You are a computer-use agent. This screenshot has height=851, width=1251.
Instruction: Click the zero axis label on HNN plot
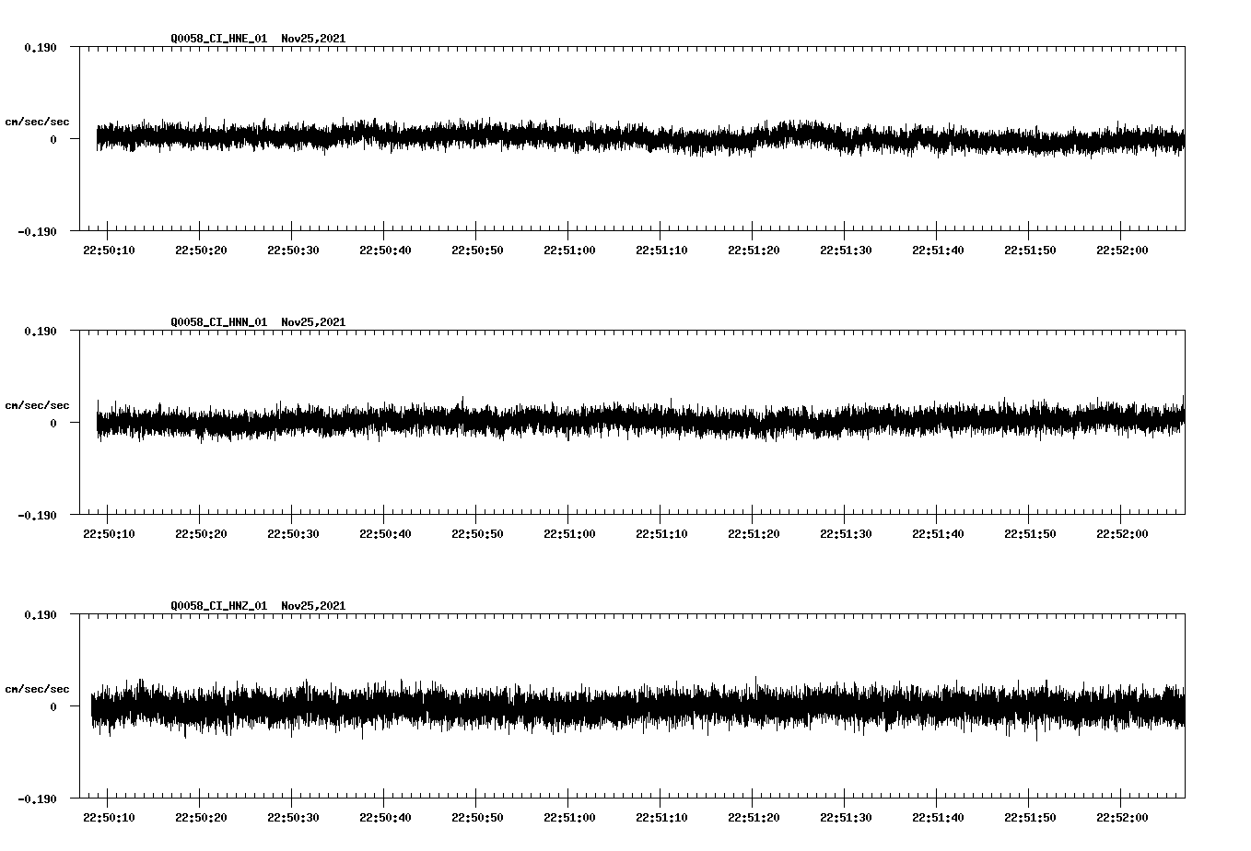coord(53,424)
